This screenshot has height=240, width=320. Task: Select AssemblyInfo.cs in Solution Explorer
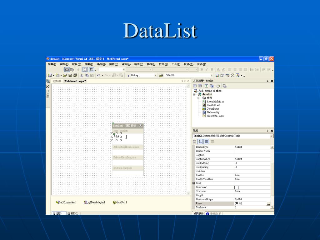(215, 102)
